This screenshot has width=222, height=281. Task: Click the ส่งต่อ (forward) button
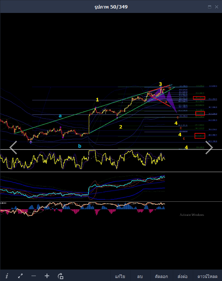[x=183, y=276]
